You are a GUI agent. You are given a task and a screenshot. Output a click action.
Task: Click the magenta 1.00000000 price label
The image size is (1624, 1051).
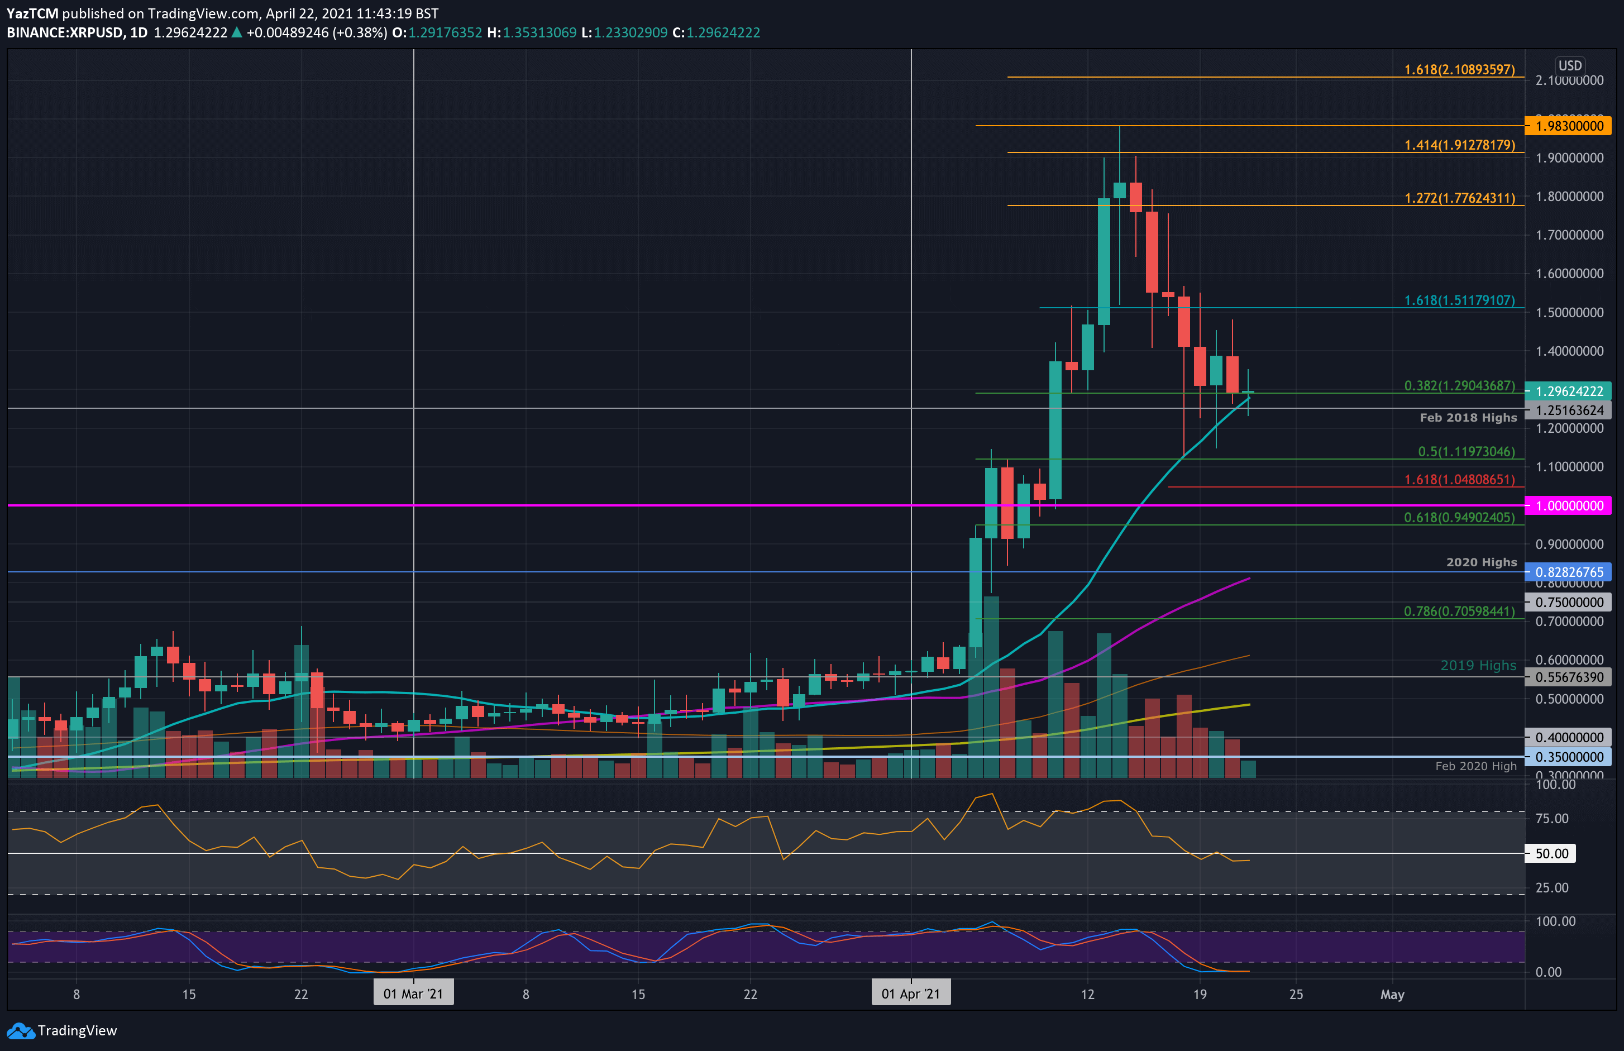(1568, 506)
